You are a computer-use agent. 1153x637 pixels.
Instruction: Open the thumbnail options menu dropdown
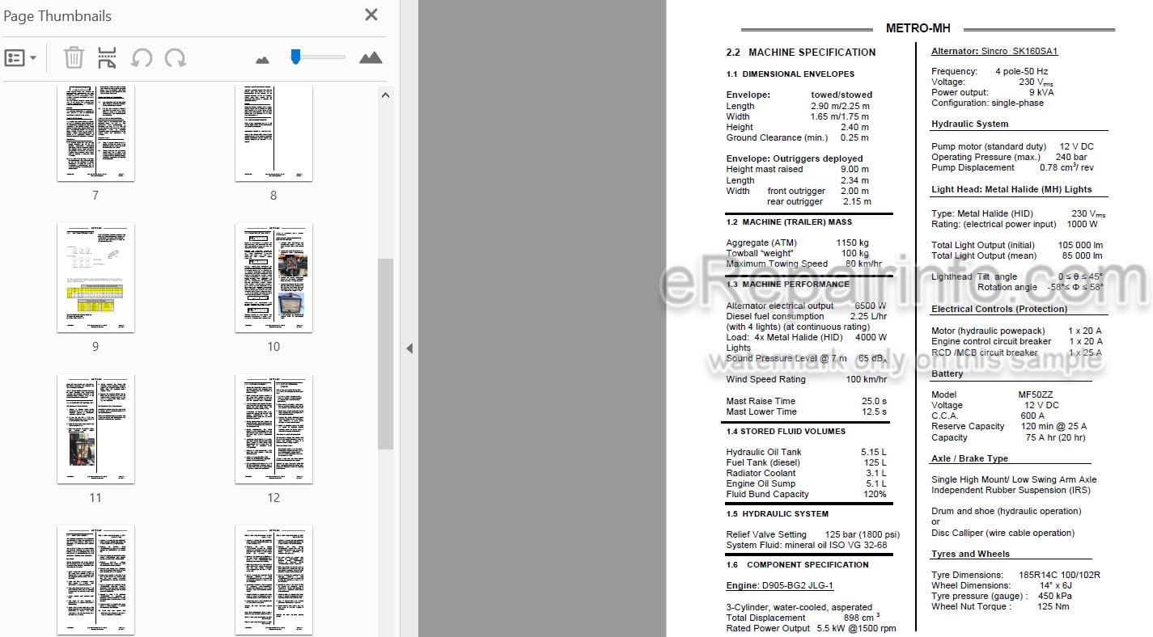point(21,58)
